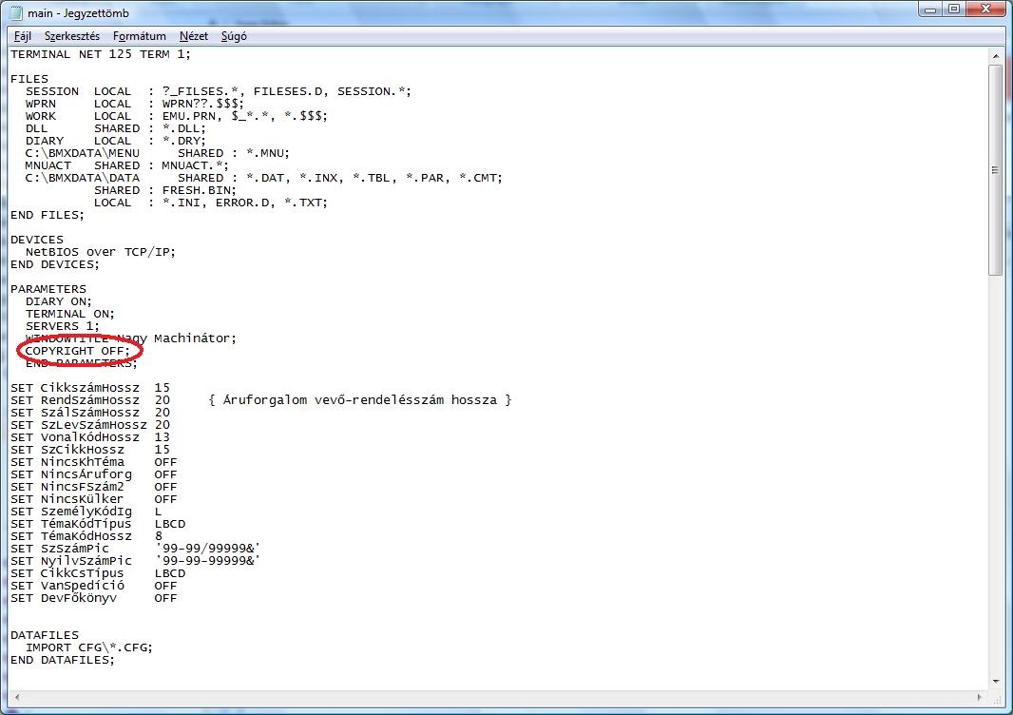Click the 'SET SzLevSzámHossz 20' line
Screen dimensions: 1013x715
click(x=89, y=425)
